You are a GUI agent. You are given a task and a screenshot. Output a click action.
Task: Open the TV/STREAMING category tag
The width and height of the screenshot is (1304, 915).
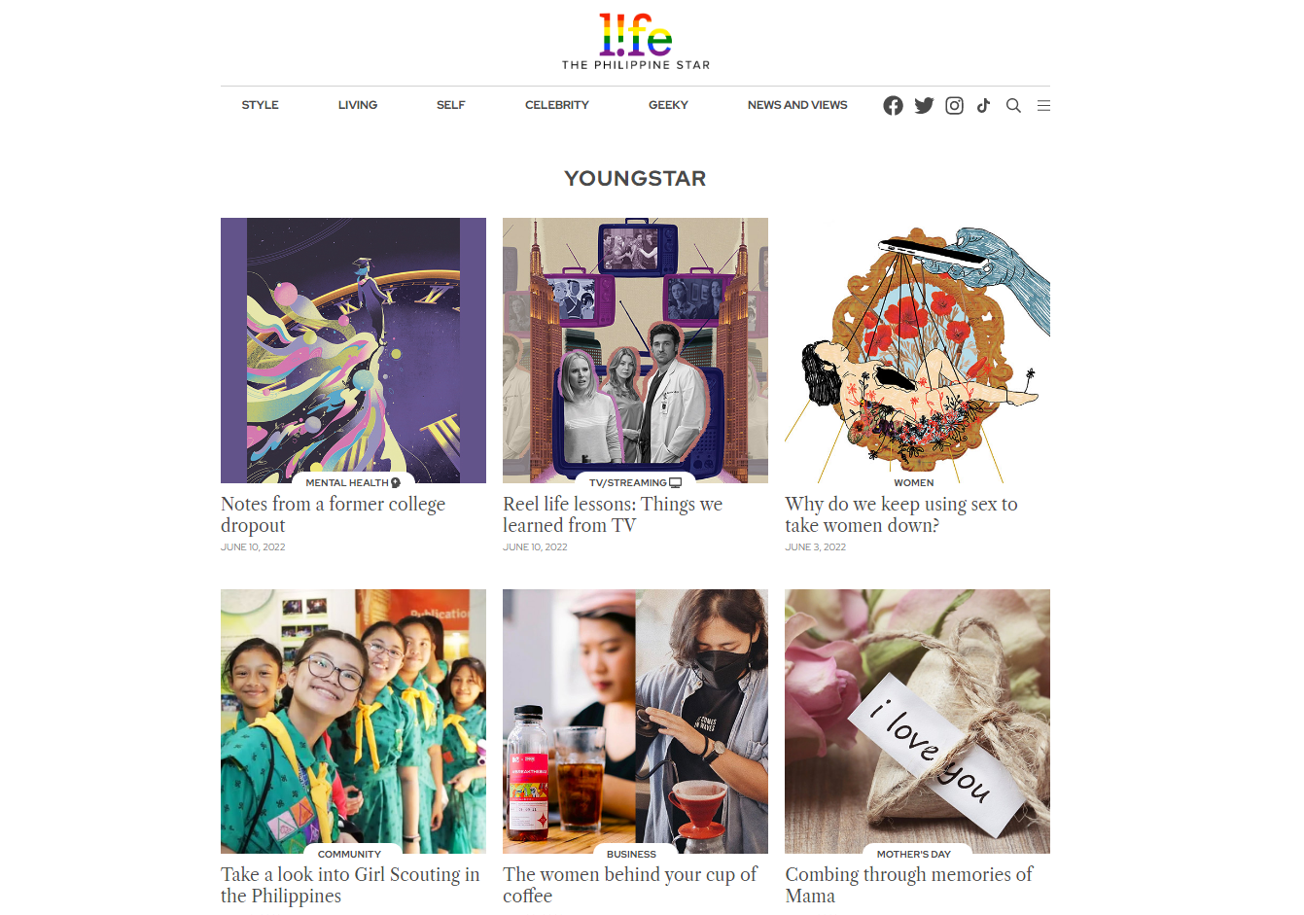point(635,482)
